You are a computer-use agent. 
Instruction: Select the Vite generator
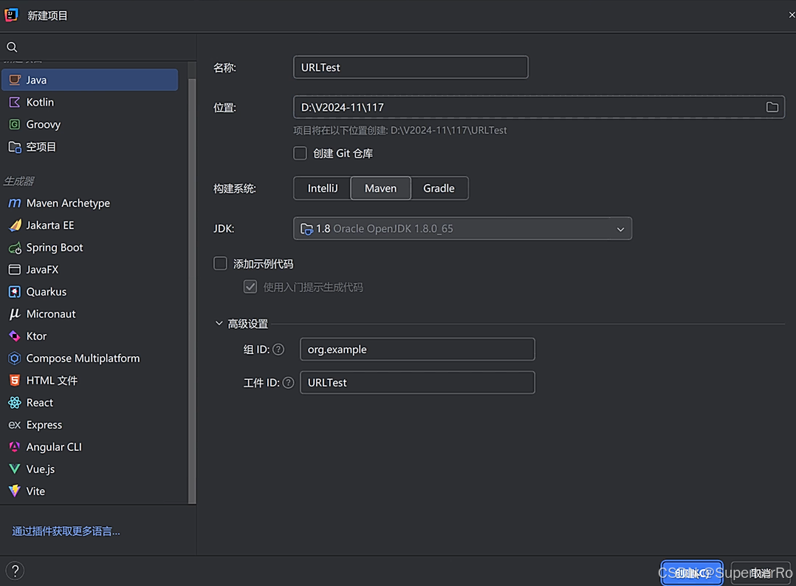pyautogui.click(x=90, y=491)
